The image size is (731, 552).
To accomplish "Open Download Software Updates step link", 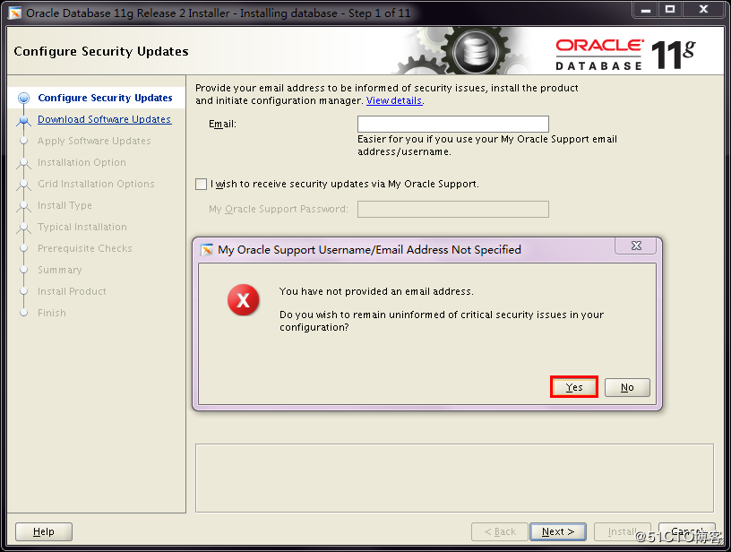I will [105, 119].
